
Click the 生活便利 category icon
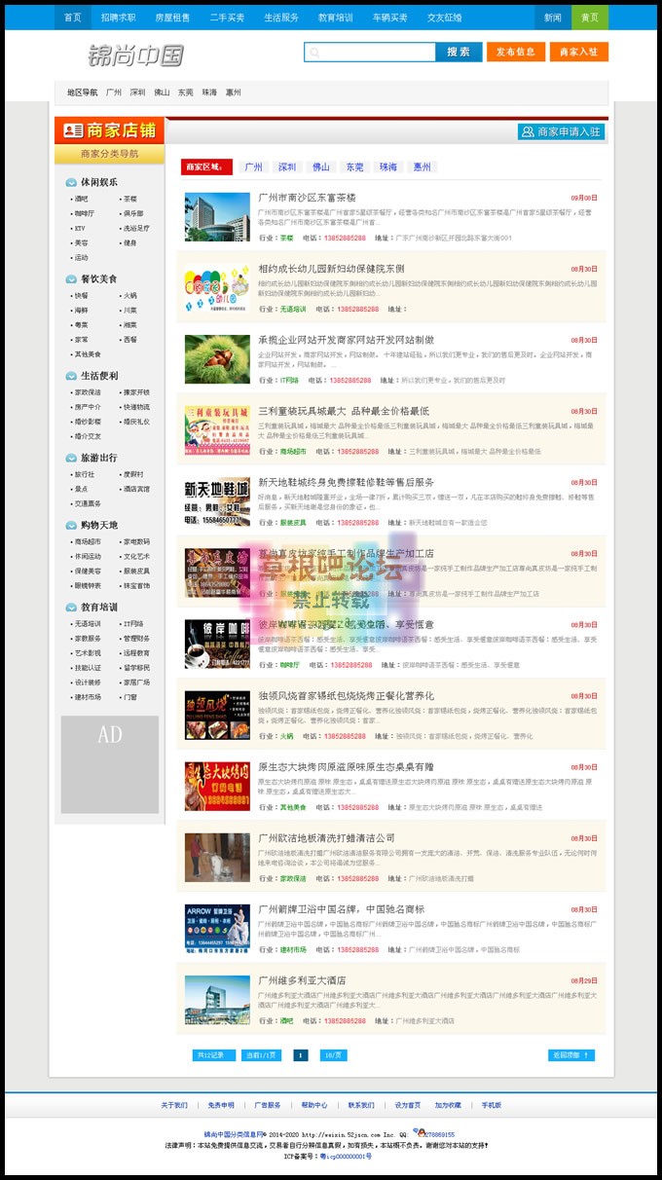pyautogui.click(x=71, y=376)
